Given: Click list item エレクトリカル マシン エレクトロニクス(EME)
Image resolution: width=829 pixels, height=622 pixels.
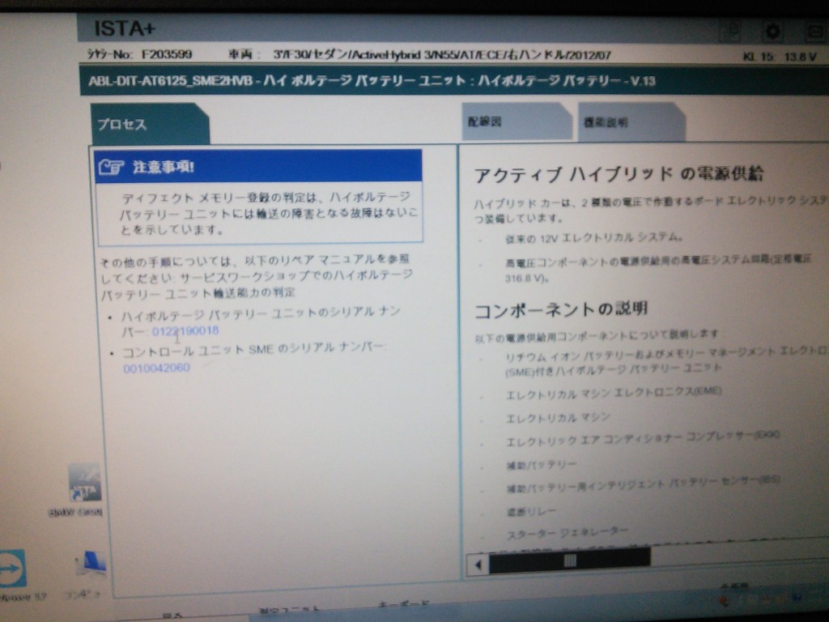Looking at the screenshot, I should pyautogui.click(x=614, y=393).
